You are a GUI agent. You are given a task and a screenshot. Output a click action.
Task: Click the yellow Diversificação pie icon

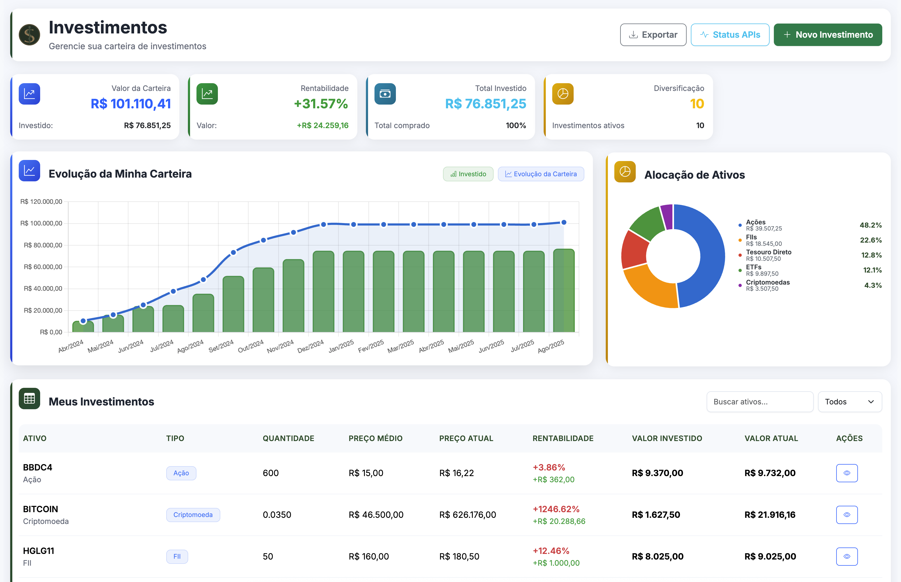click(562, 94)
